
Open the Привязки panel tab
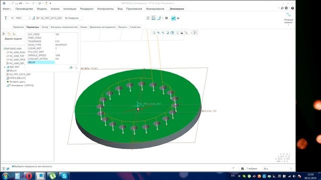tap(18, 27)
